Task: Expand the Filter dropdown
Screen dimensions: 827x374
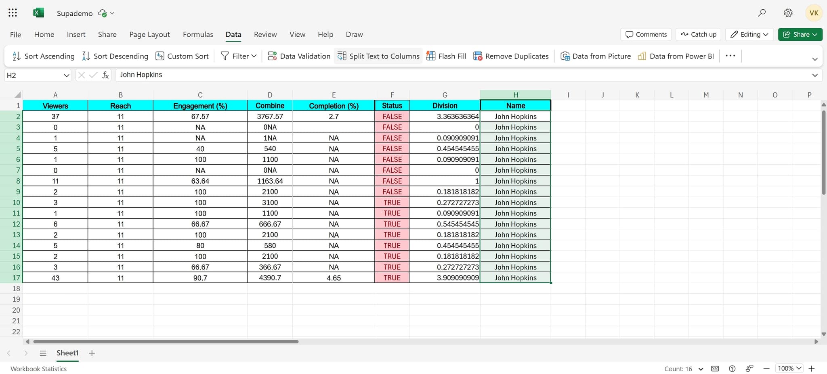Action: [x=254, y=56]
